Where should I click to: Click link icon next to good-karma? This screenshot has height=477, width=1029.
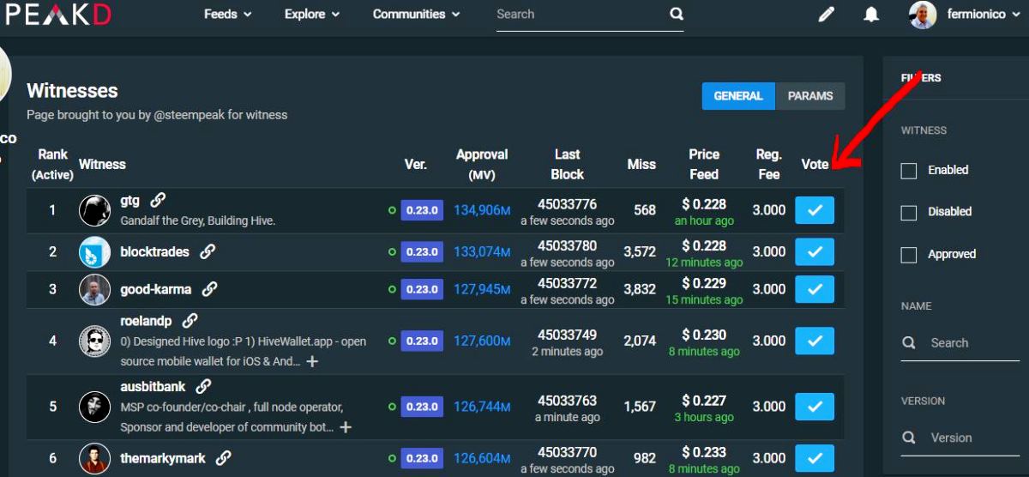pos(209,289)
